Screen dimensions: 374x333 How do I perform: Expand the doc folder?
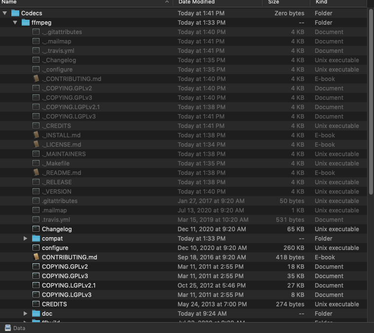[25, 314]
